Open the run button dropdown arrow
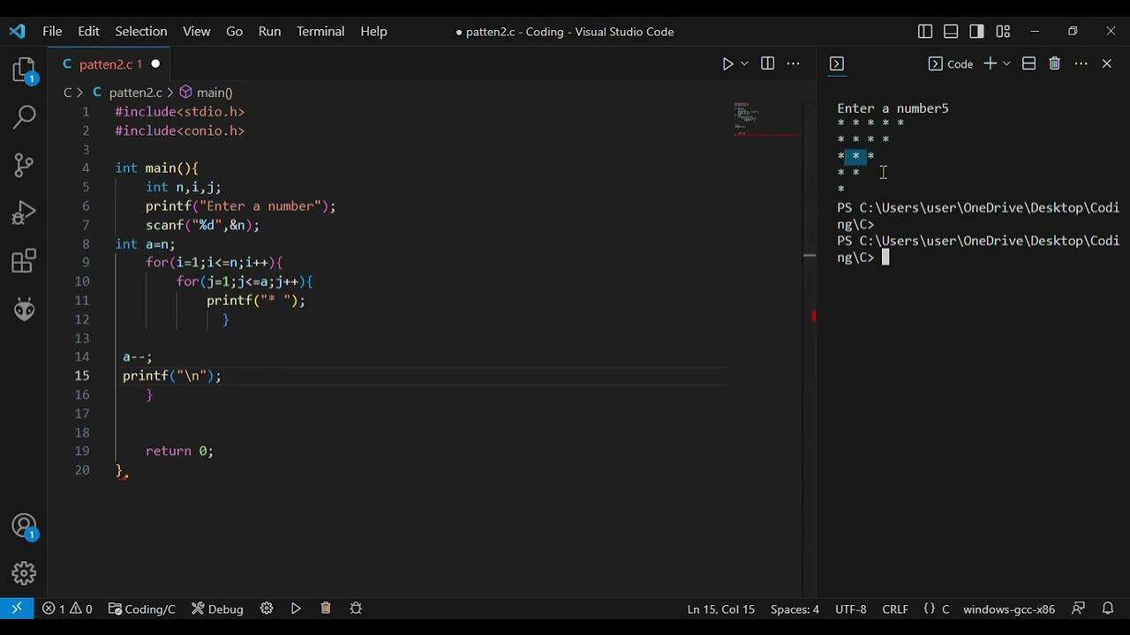Image resolution: width=1130 pixels, height=635 pixels. point(744,63)
